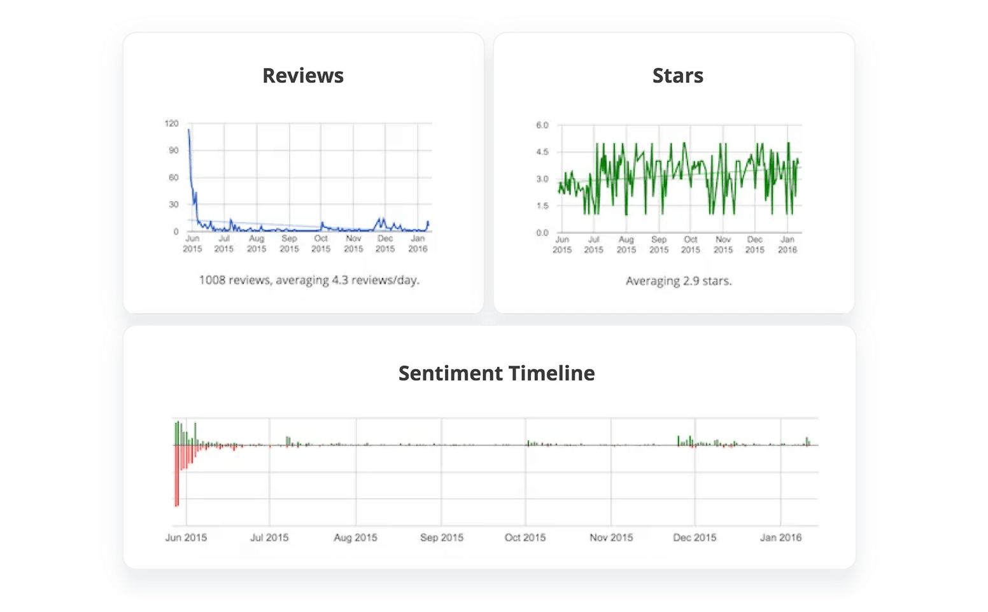Click 'Aug 2015' on the Sentiment Timeline axis

click(x=355, y=538)
